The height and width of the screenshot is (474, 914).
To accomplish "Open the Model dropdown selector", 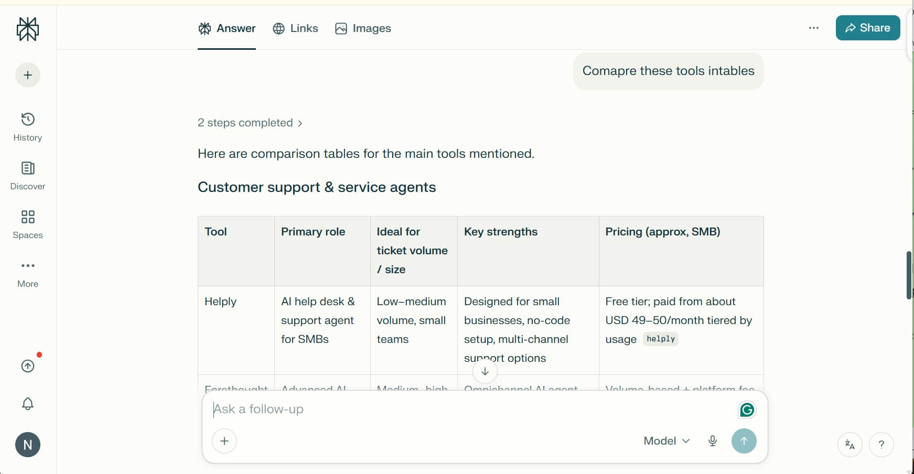I will 666,441.
